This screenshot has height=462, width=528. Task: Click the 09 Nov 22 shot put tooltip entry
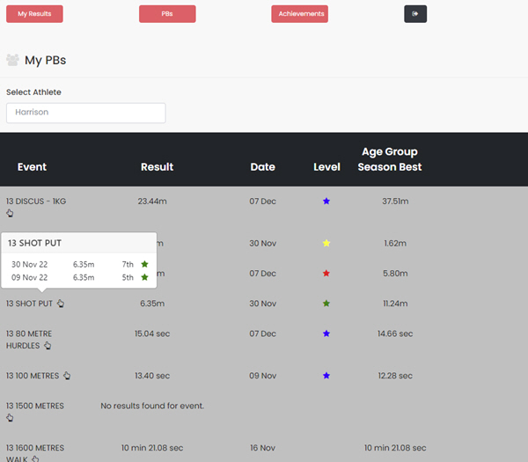point(30,278)
